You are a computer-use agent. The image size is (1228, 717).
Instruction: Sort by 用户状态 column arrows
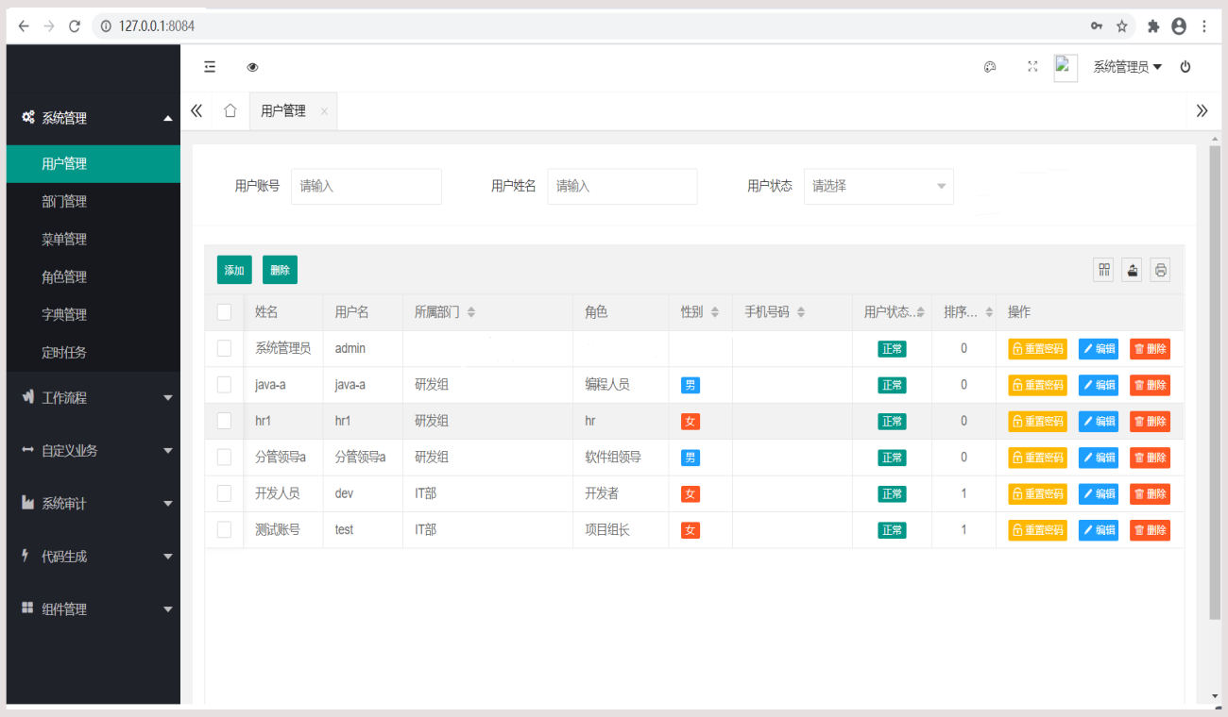tap(920, 312)
